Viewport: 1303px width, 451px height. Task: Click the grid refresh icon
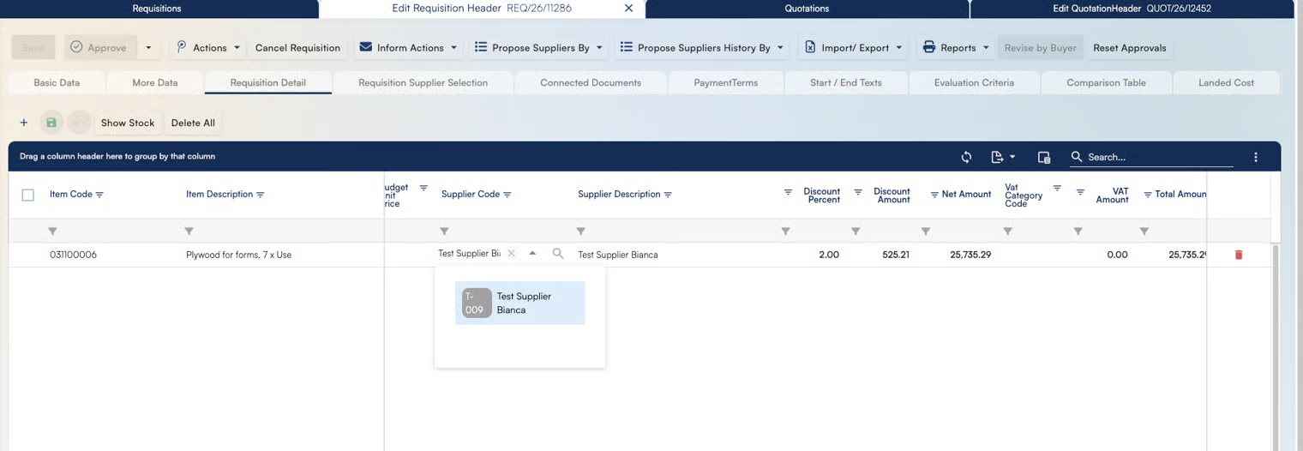click(966, 157)
